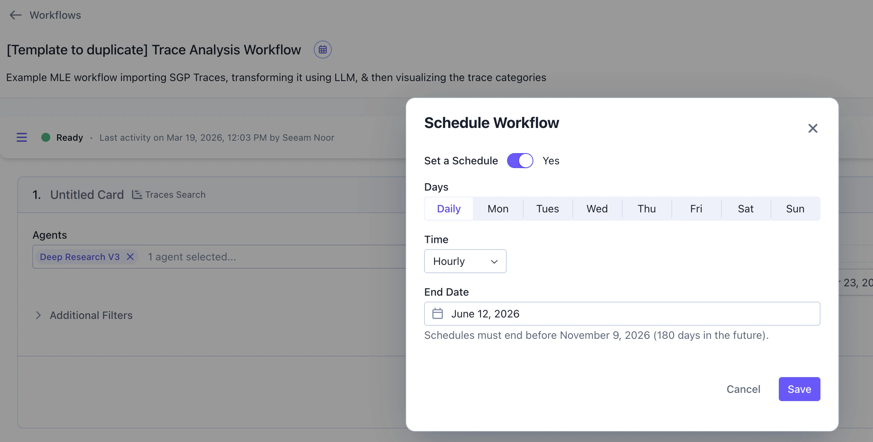Select Mon in Days
The height and width of the screenshot is (442, 873).
pyautogui.click(x=498, y=209)
